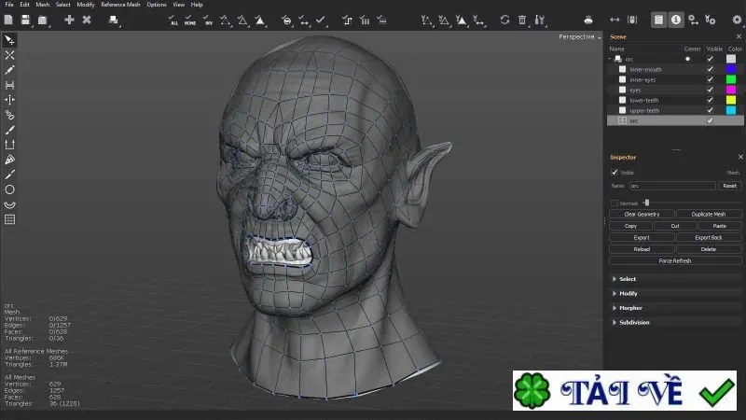Click the Duplicate Mesh button

(709, 215)
